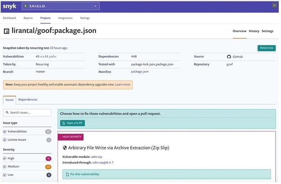Image resolution: width=281 pixels, height=184 pixels.
Task: Open the package.json manifest link
Action: click(140, 72)
